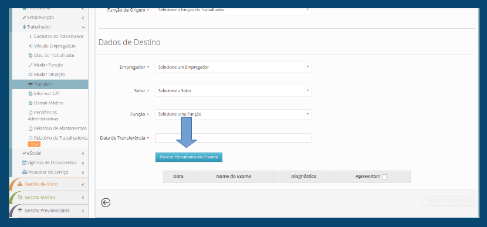Expand the Gestão Previdenciária module
The width and height of the screenshot is (487, 227).
pos(83,211)
